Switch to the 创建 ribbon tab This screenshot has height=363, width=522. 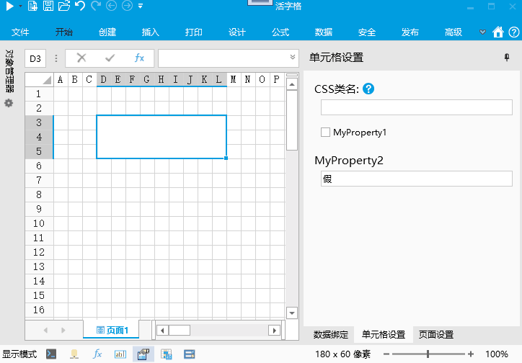pos(107,32)
